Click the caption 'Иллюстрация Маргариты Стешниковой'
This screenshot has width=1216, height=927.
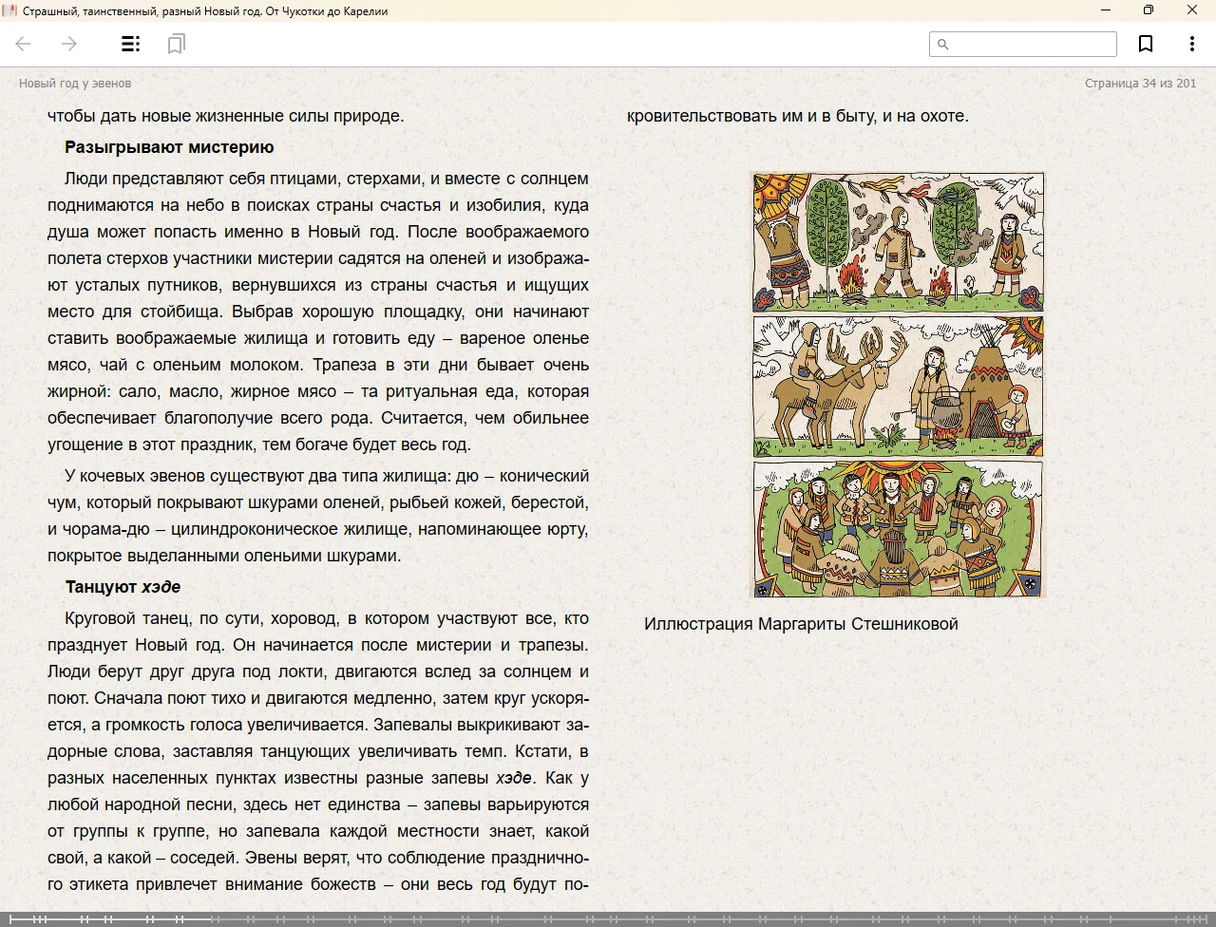801,624
